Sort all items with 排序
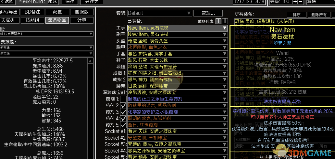Image resolution: width=335 pixels, height=159 pixels. click(x=297, y=15)
